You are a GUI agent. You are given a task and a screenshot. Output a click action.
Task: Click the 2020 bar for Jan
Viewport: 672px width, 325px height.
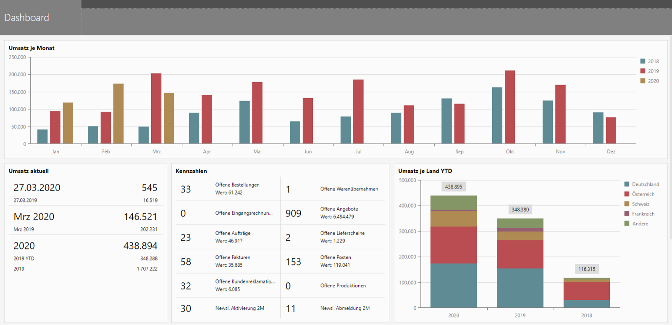[68, 123]
